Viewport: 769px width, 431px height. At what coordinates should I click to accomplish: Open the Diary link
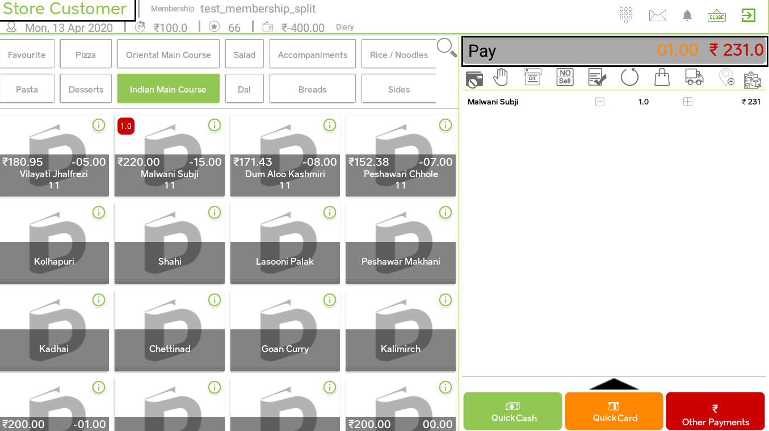click(345, 27)
